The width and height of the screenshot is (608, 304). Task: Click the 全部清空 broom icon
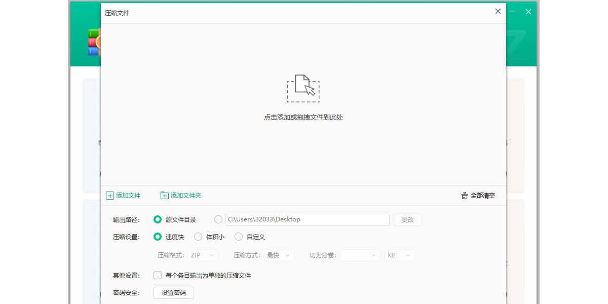click(464, 196)
